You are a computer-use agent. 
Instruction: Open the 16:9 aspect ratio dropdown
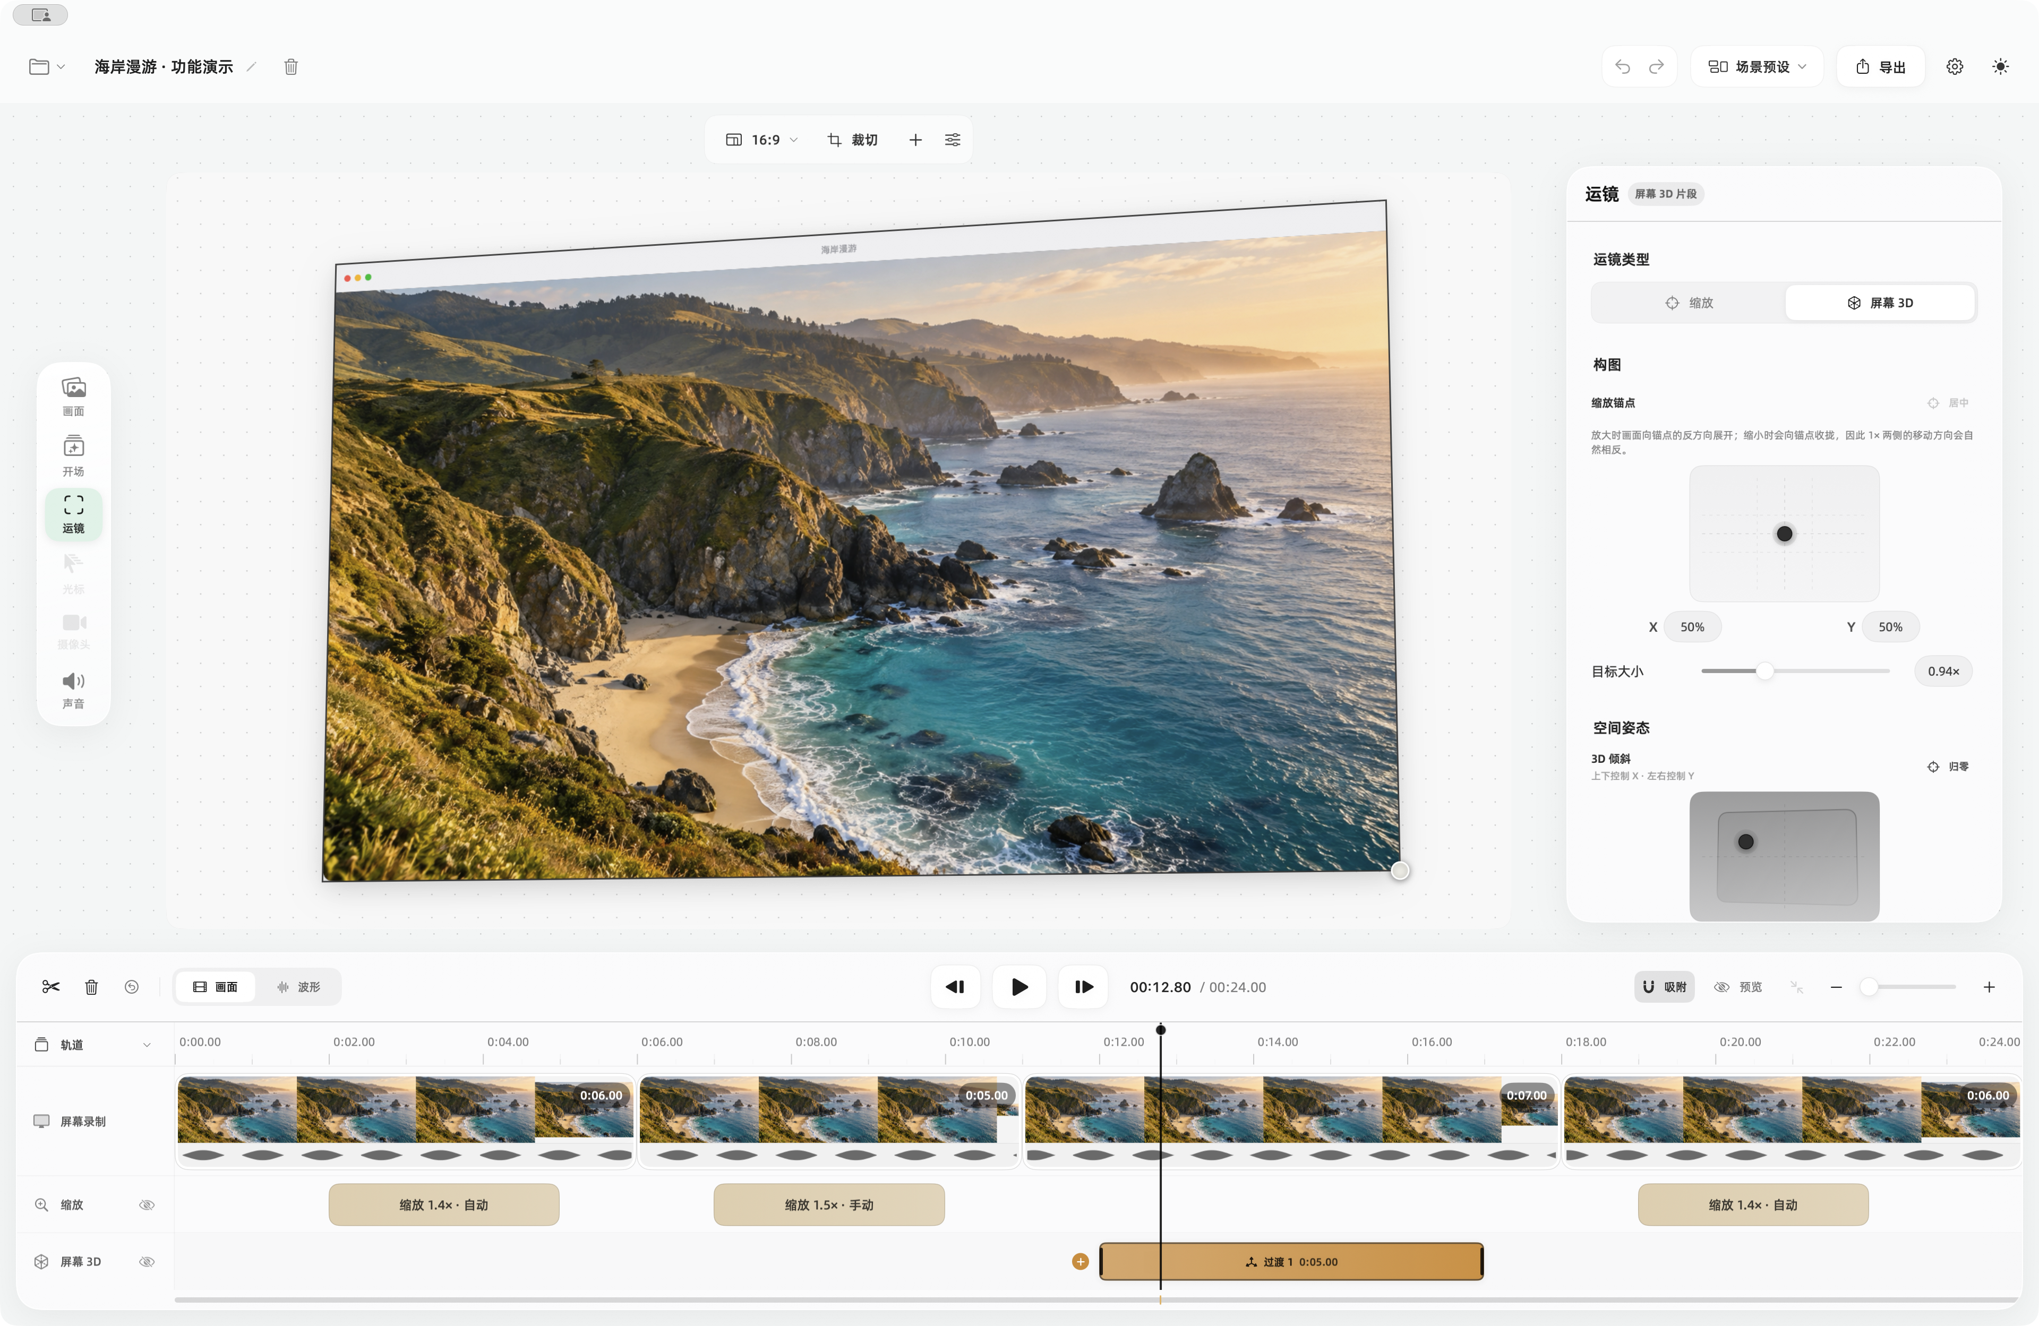coord(761,140)
